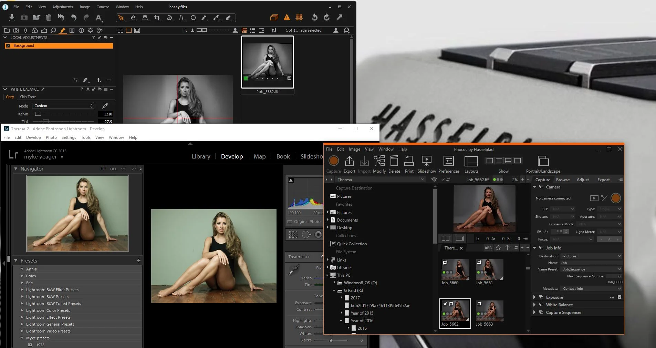Switch to the Skin Tone tab
Screen dimensions: 656x348
click(x=28, y=97)
